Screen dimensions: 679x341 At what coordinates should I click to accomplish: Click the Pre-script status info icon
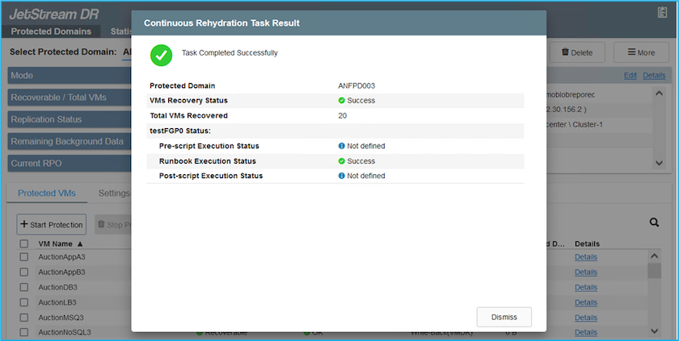[342, 146]
